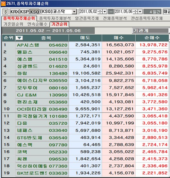Viewport: 170px width, 178px height.
Task: Click the 순위 column header
Action: 8,38
